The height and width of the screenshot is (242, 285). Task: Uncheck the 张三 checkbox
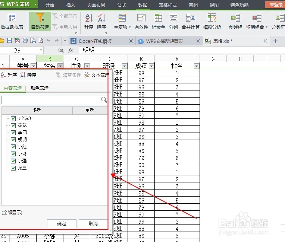pyautogui.click(x=13, y=168)
